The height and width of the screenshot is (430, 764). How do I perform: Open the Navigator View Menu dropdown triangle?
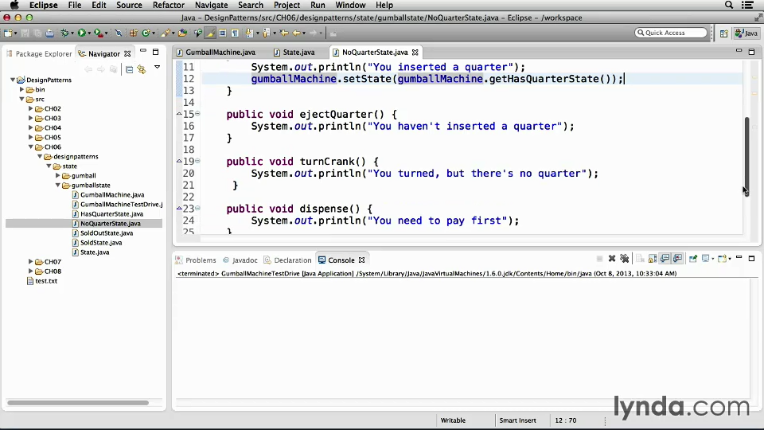coord(157,67)
